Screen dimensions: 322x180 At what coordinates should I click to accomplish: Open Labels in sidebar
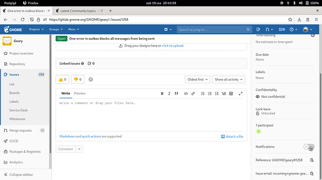pyautogui.click(x=14, y=101)
